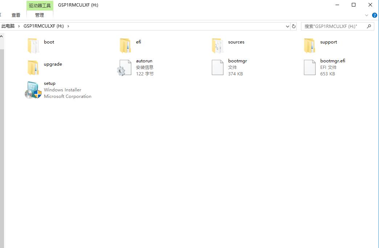Click the sidebar scrollbar up arrow
Viewport: 379px width, 248px height.
[x=1, y=36]
